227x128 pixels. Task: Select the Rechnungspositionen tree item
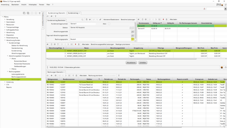pyautogui.click(x=19, y=77)
